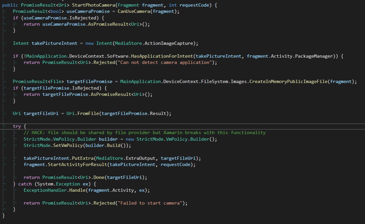Click "Failed to start camera" string

click(x=150, y=203)
